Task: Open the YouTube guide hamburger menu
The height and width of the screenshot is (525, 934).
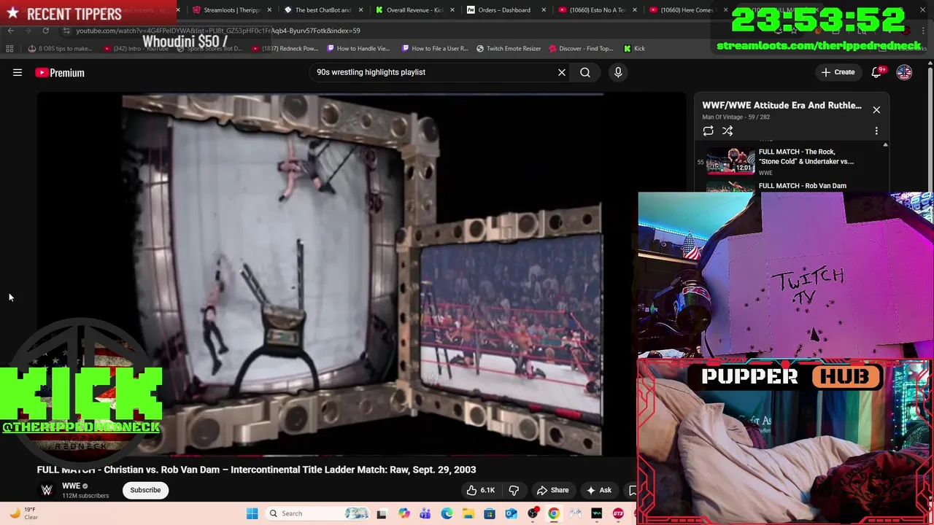Action: tap(18, 72)
